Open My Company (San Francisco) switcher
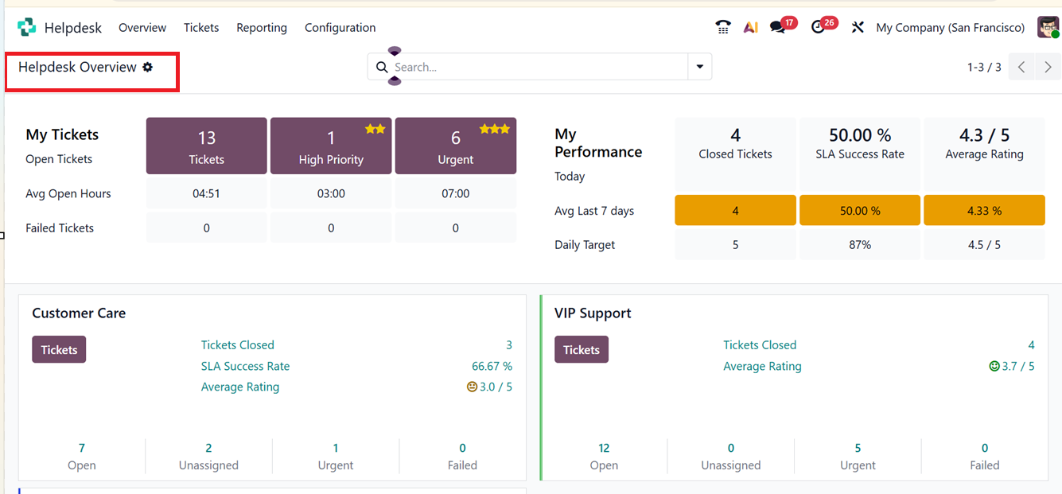This screenshot has height=494, width=1062. (x=950, y=28)
